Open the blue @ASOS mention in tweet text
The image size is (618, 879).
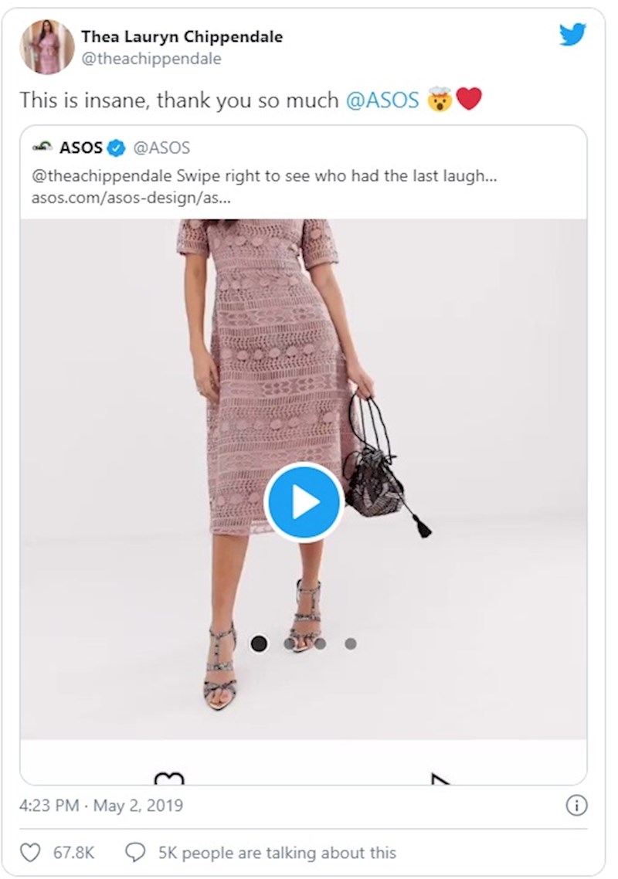tap(382, 100)
